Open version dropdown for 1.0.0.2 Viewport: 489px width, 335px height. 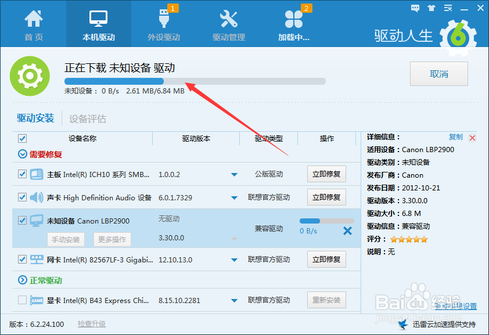click(x=234, y=175)
